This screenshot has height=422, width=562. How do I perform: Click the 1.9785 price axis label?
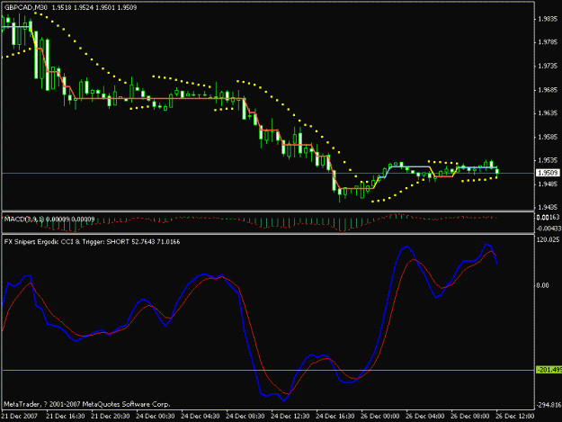click(548, 42)
